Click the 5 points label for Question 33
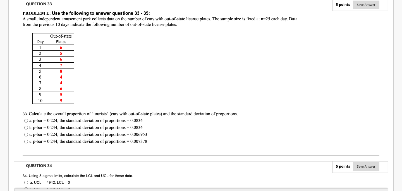402x191 pixels. click(x=343, y=5)
